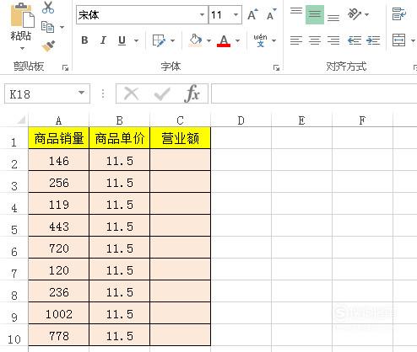This screenshot has height=352, width=417.
Task: Click the increase indent icon
Action: click(373, 40)
